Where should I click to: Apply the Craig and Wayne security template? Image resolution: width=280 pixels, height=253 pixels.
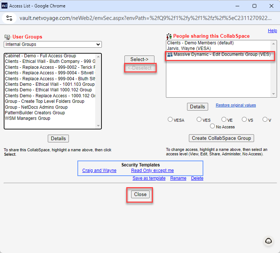point(99,171)
